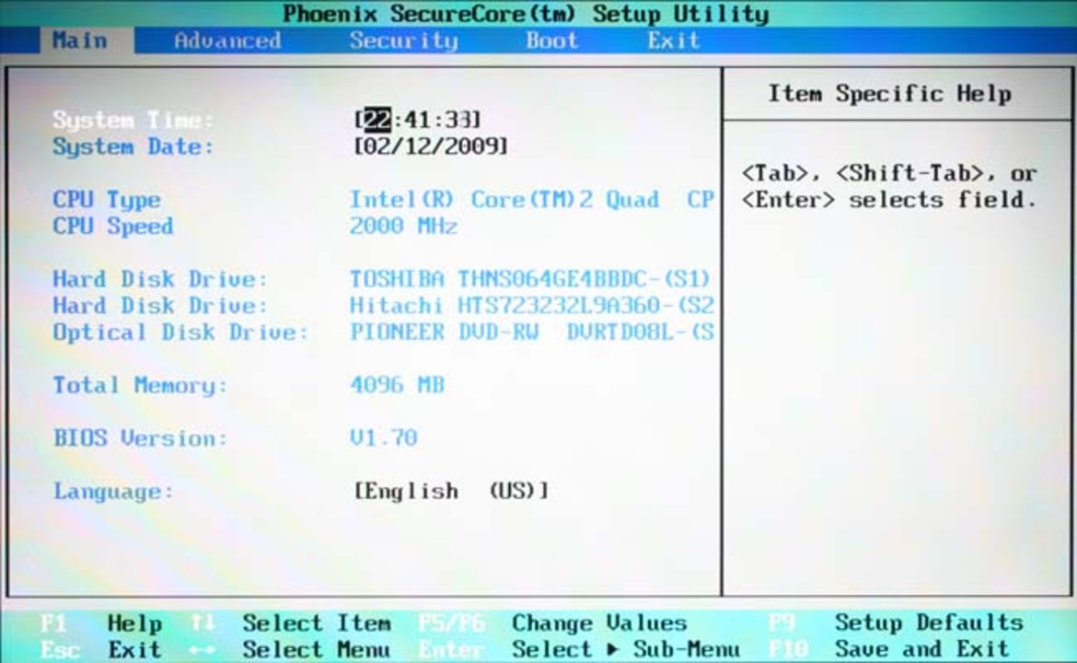Select the 2000 MHz value
The width and height of the screenshot is (1077, 663).
point(403,226)
